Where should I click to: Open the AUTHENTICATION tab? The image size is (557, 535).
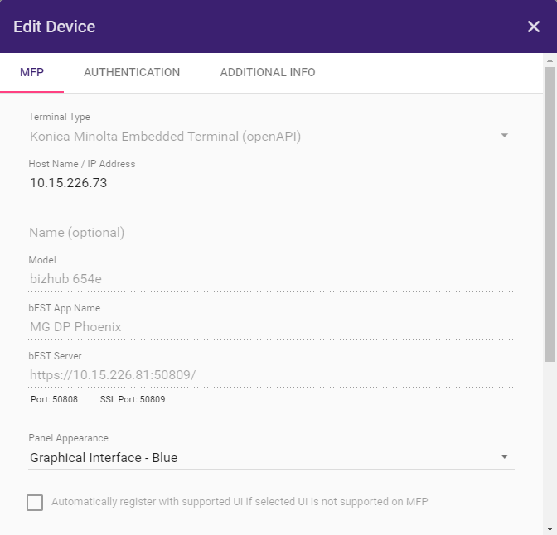coord(132,72)
